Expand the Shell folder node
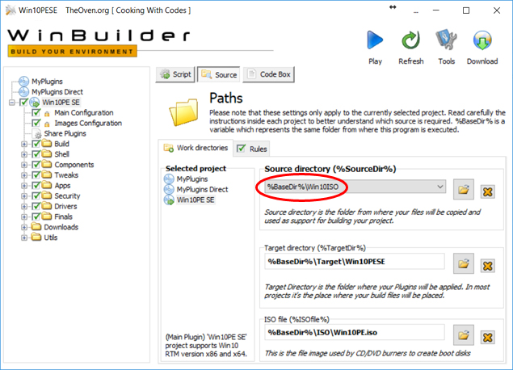 [x=24, y=154]
